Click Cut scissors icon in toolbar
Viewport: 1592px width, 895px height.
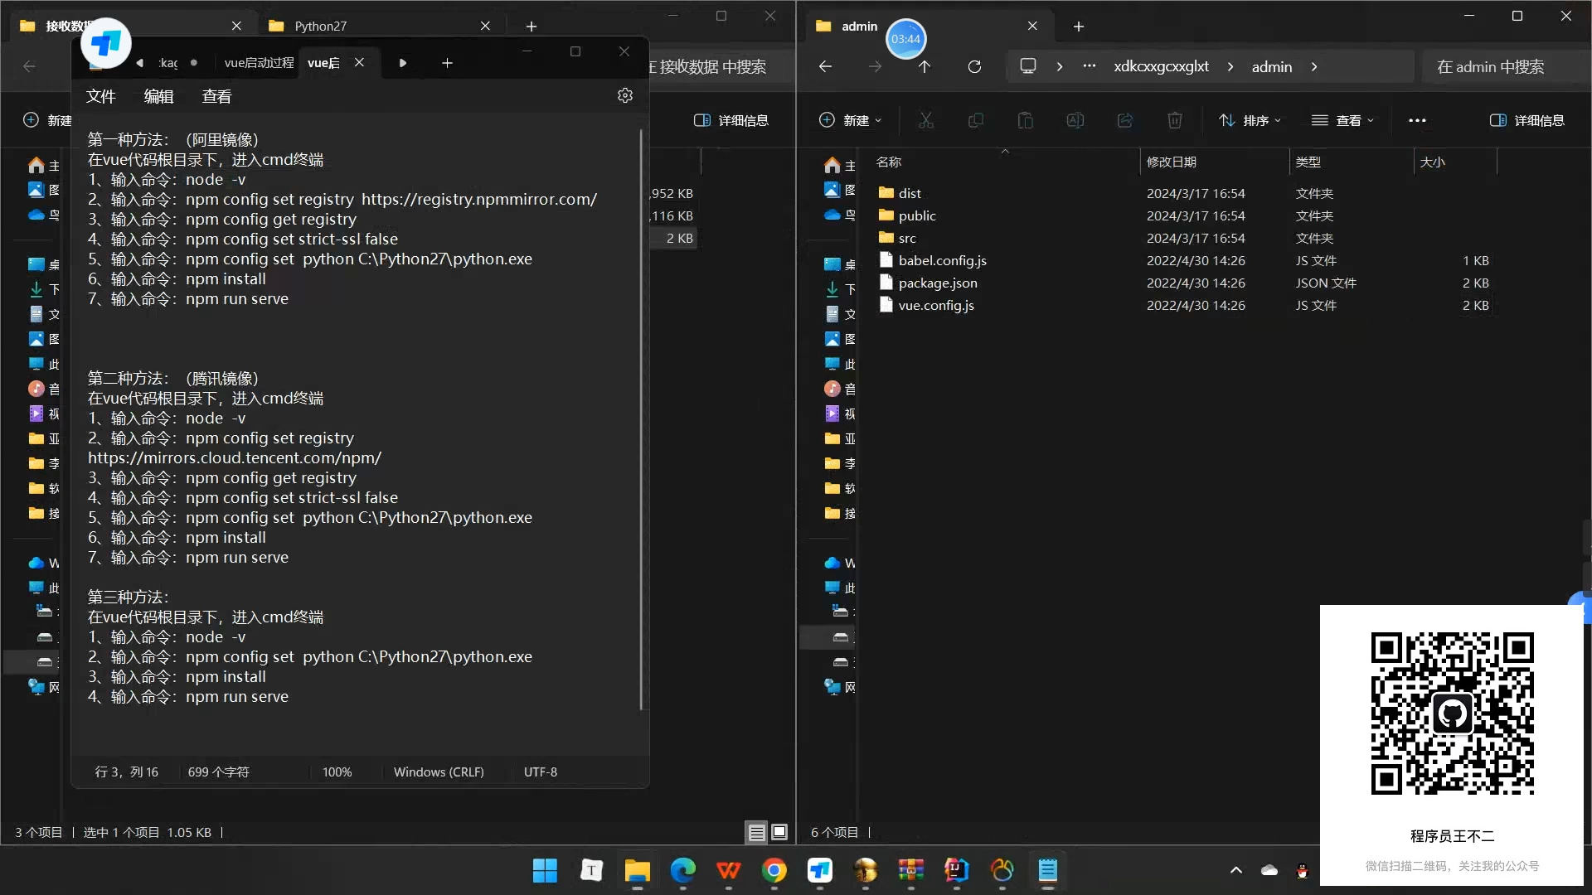[926, 120]
